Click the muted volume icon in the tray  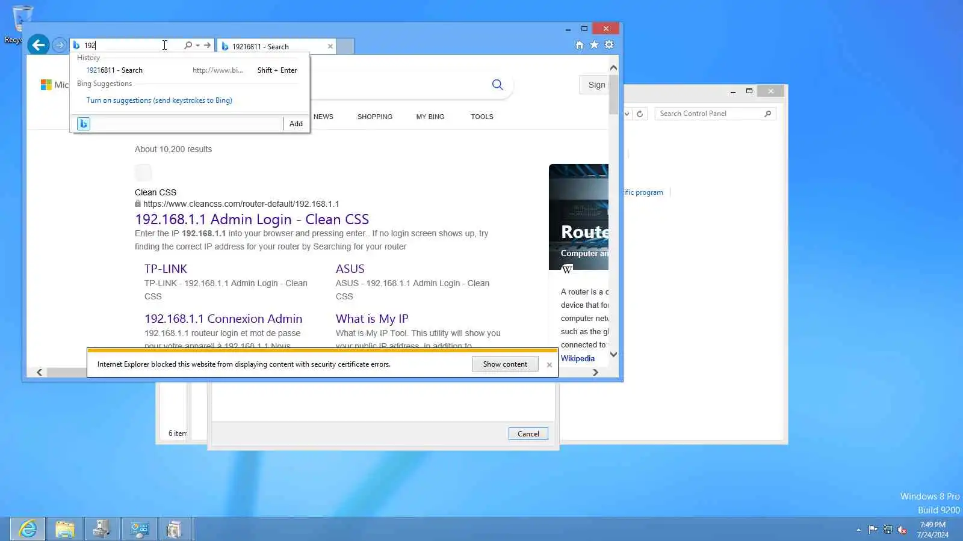[902, 530]
